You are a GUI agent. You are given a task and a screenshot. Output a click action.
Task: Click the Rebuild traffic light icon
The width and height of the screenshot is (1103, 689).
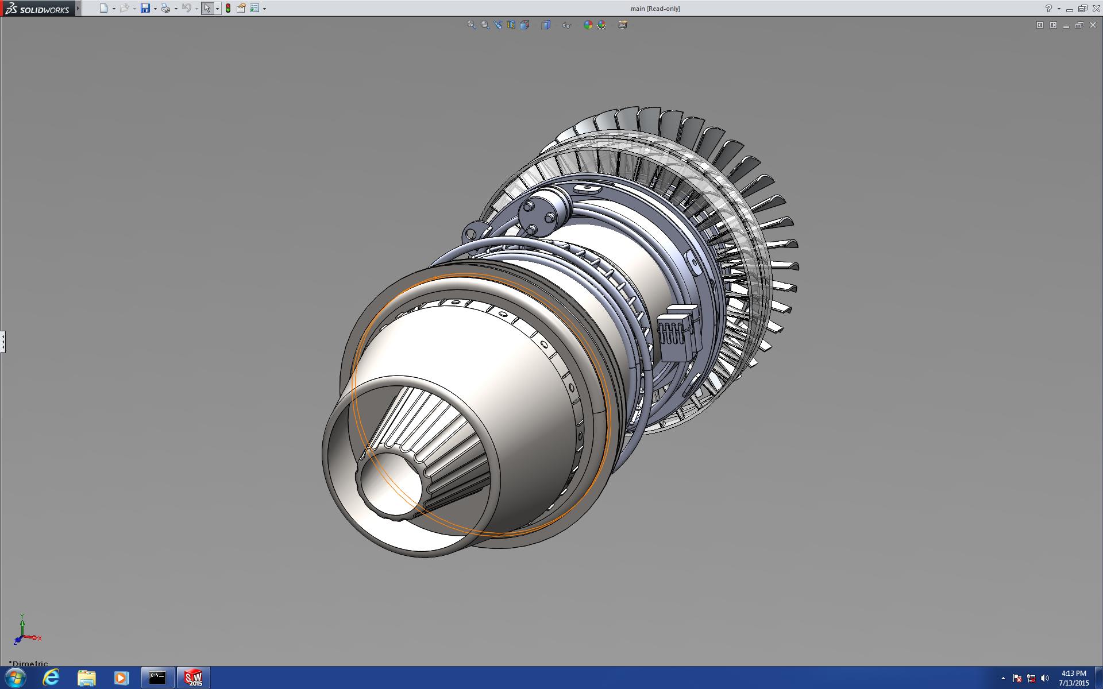coord(228,8)
